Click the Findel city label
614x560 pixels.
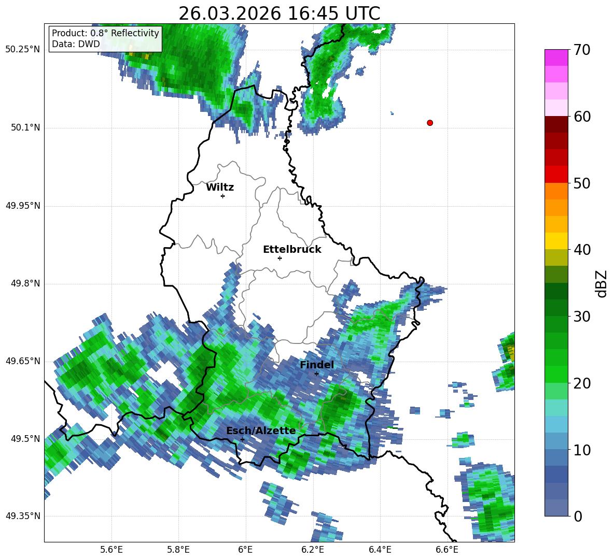click(317, 365)
